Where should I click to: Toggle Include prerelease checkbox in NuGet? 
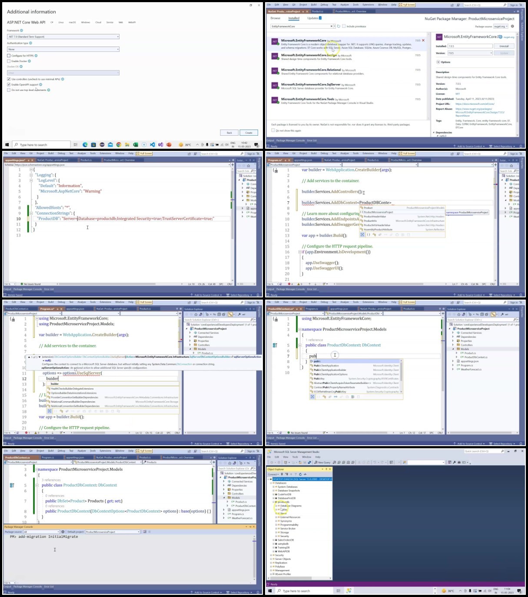coord(344,26)
